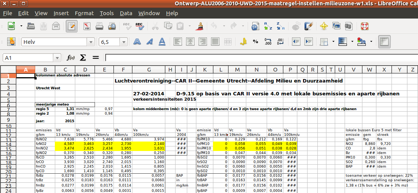Open the Edit menu

(23, 13)
